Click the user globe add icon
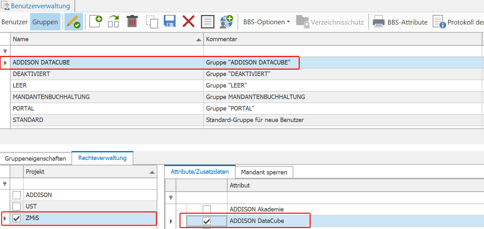The width and height of the screenshot is (484, 229). click(226, 22)
